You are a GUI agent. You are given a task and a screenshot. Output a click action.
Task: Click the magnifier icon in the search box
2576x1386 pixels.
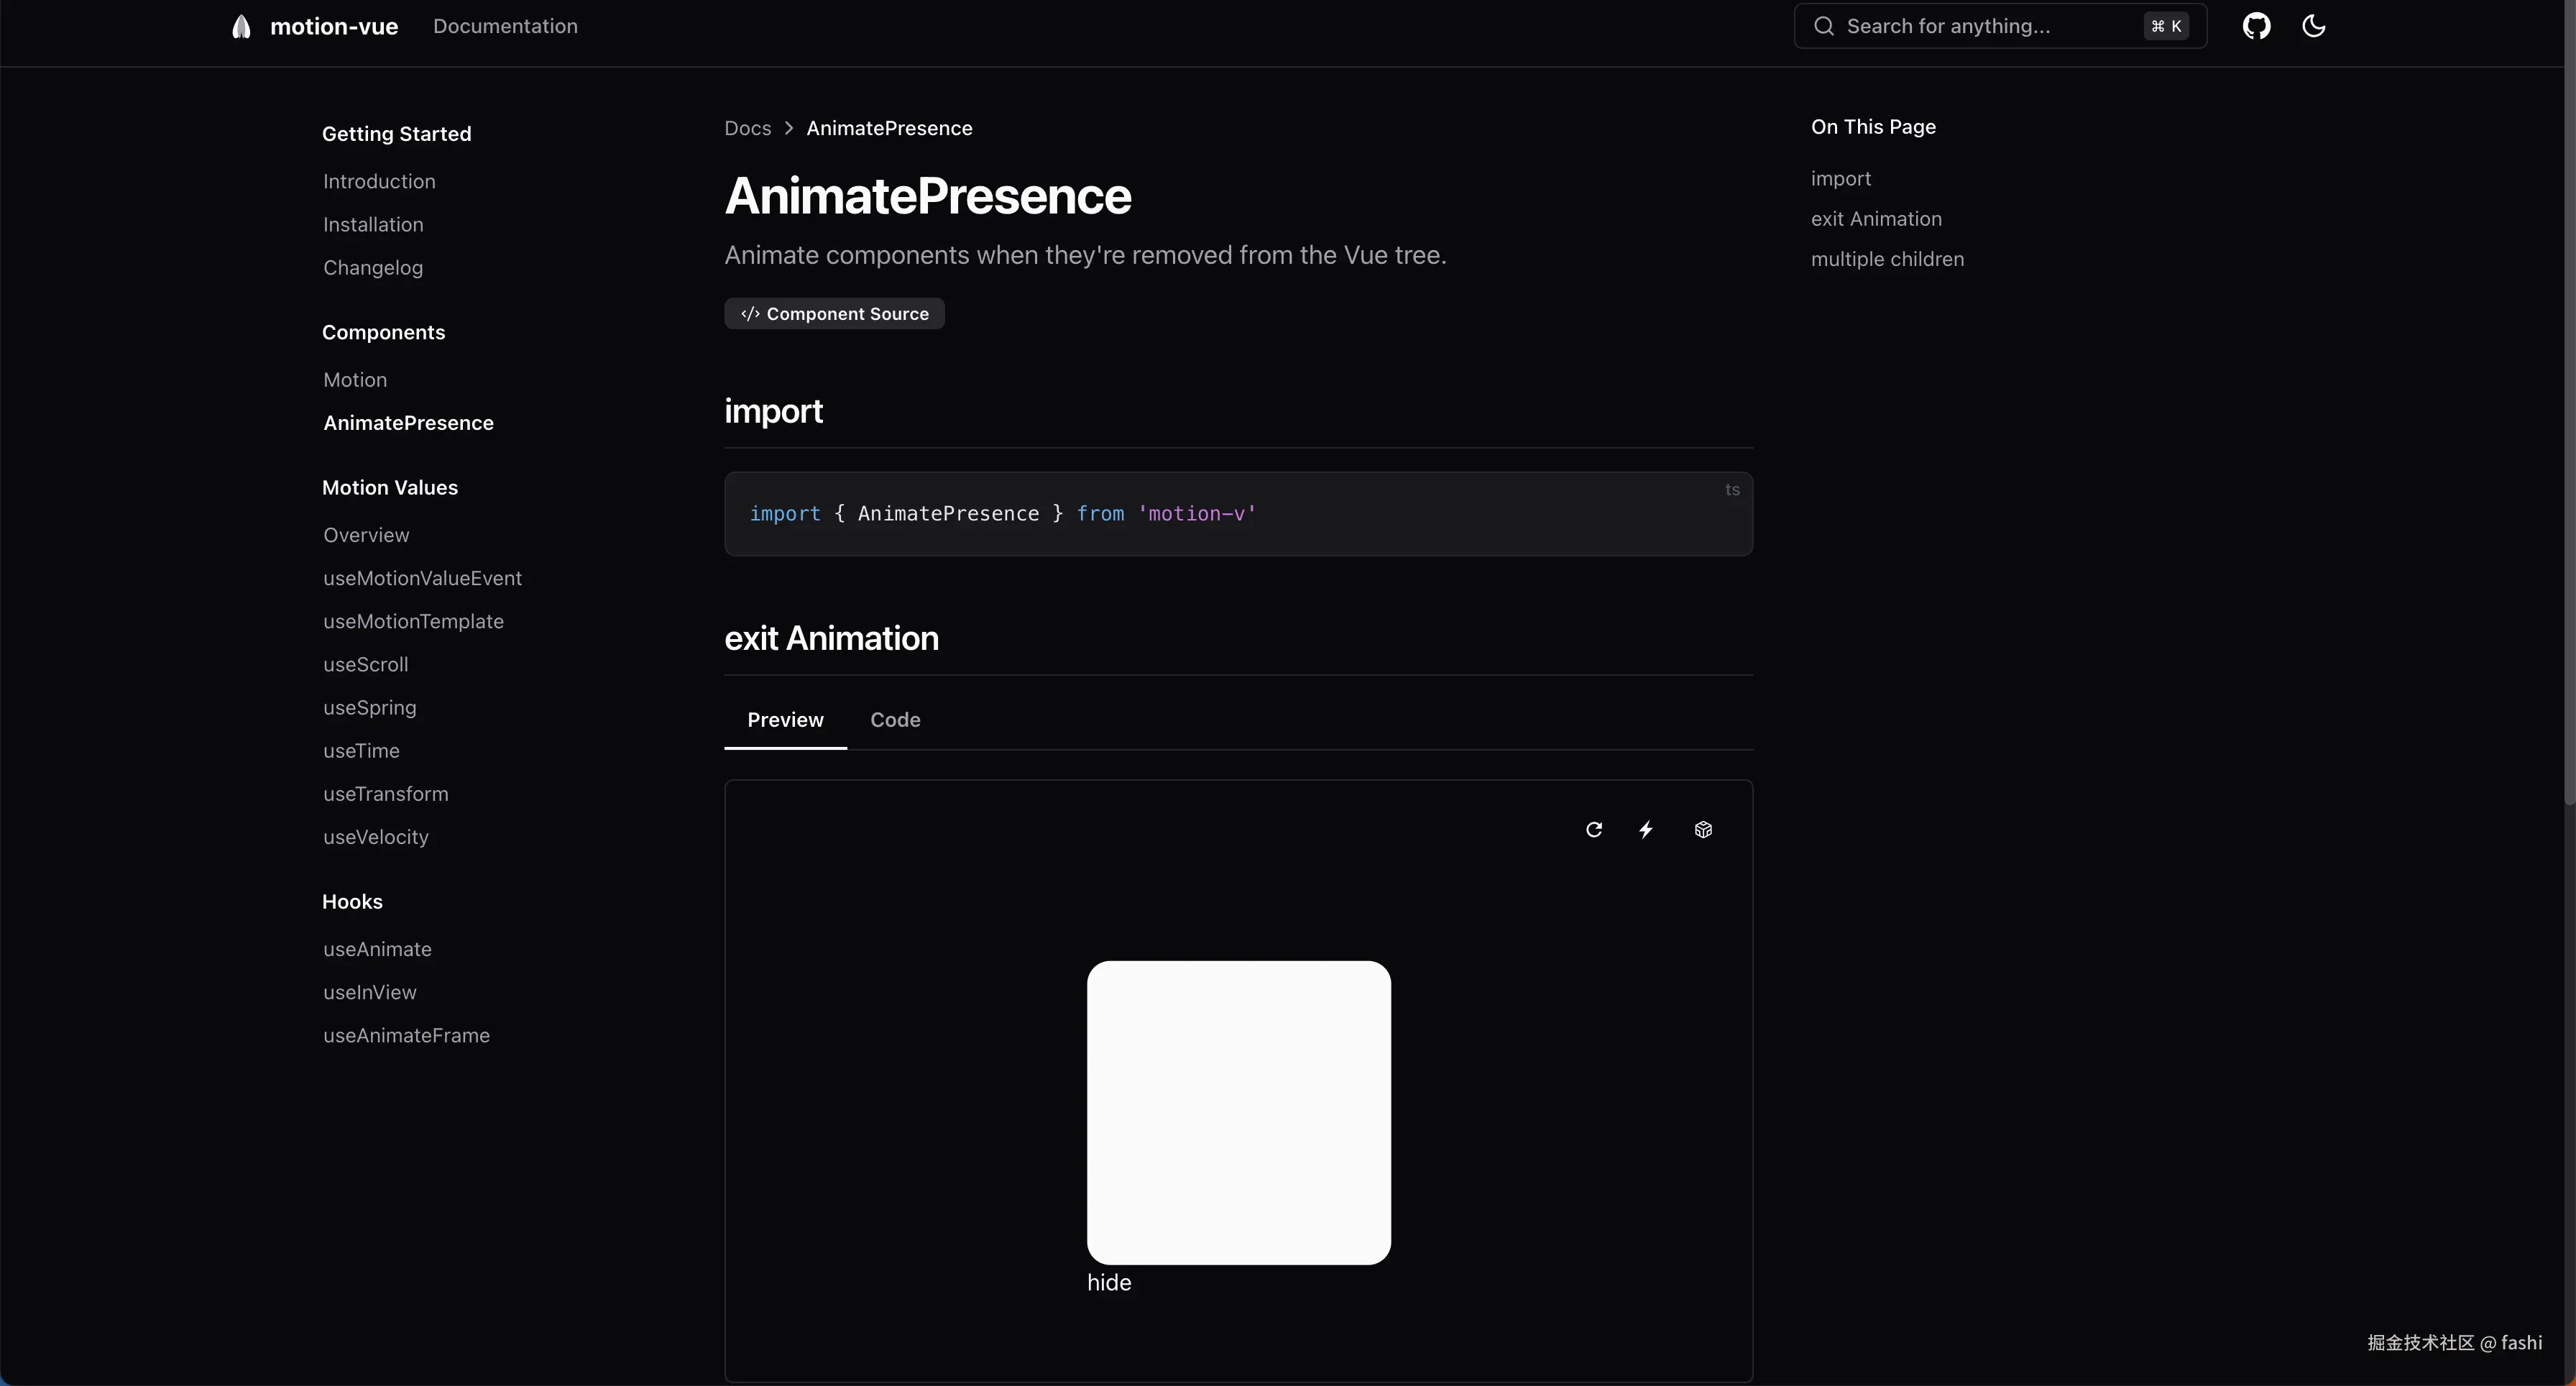[1824, 26]
